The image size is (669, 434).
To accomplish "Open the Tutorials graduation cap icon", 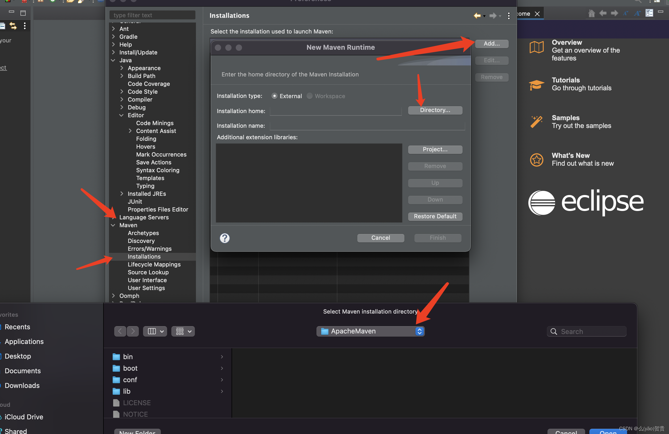I will click(536, 85).
